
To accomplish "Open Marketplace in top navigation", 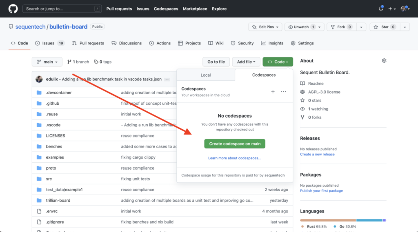I will [x=195, y=9].
